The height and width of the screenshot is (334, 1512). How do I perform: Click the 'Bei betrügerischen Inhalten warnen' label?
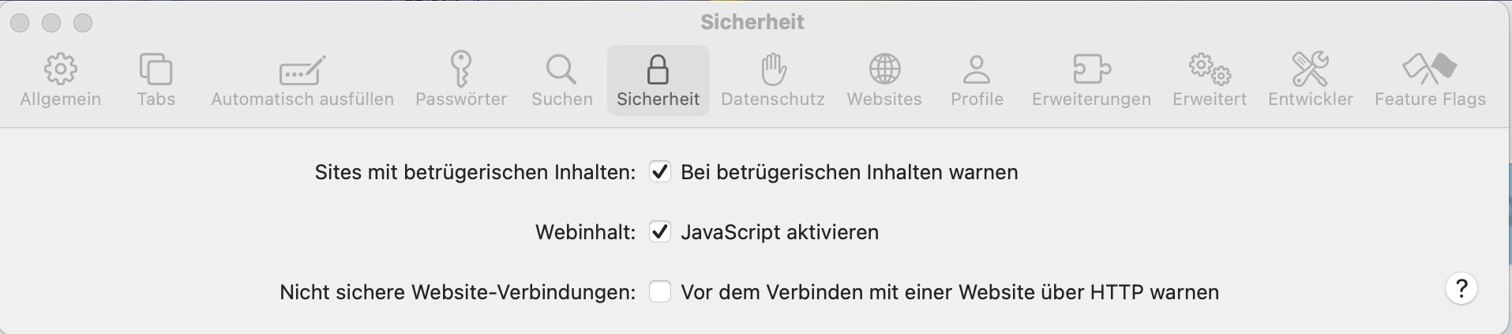pos(849,172)
